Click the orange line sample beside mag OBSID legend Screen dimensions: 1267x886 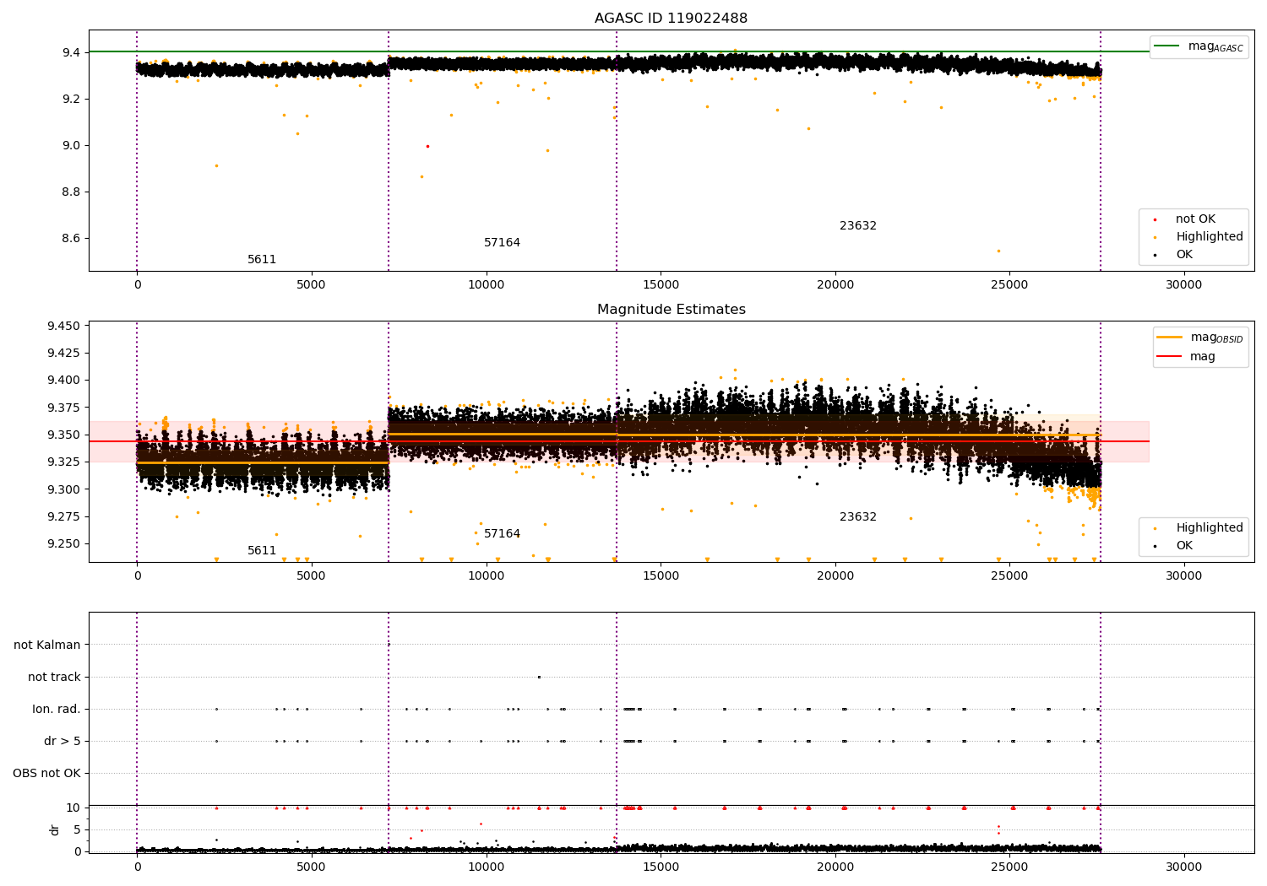(x=1169, y=337)
